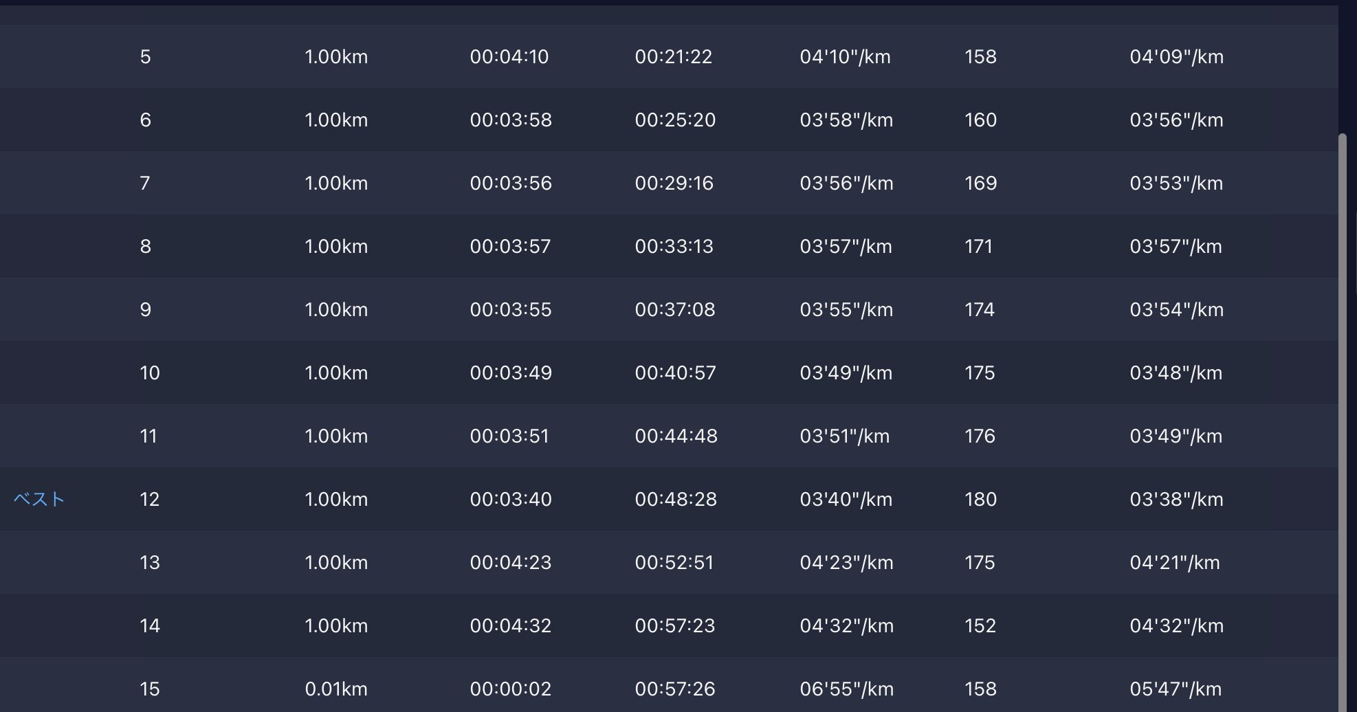Select final cumulative time 00:57:26
The width and height of the screenshot is (1357, 712).
pyautogui.click(x=674, y=689)
